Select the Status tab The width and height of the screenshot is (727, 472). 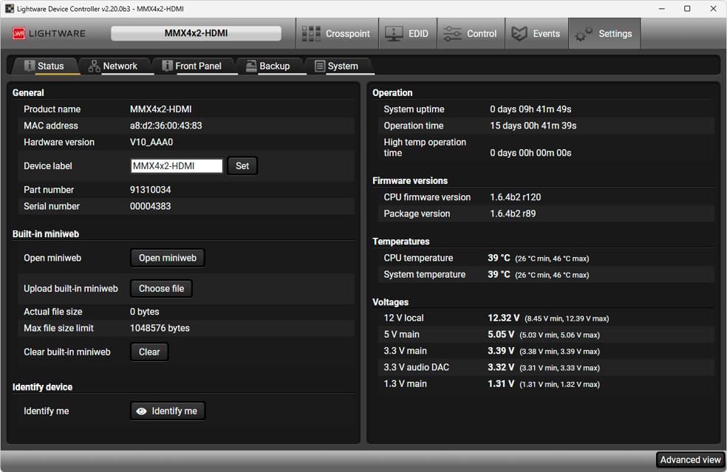(50, 66)
